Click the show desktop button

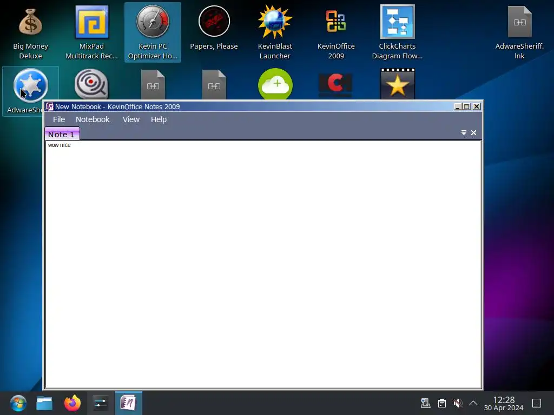pos(537,403)
